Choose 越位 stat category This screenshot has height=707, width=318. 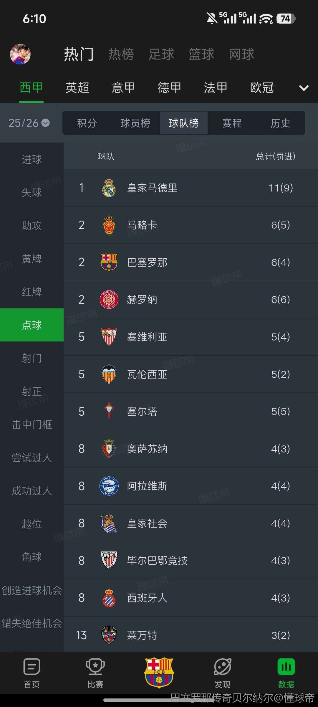[32, 524]
